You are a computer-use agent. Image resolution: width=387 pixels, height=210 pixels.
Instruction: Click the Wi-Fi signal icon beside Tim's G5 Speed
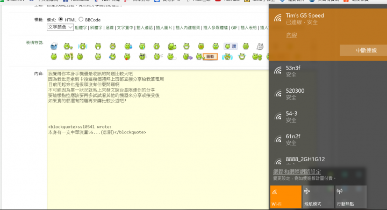(278, 18)
